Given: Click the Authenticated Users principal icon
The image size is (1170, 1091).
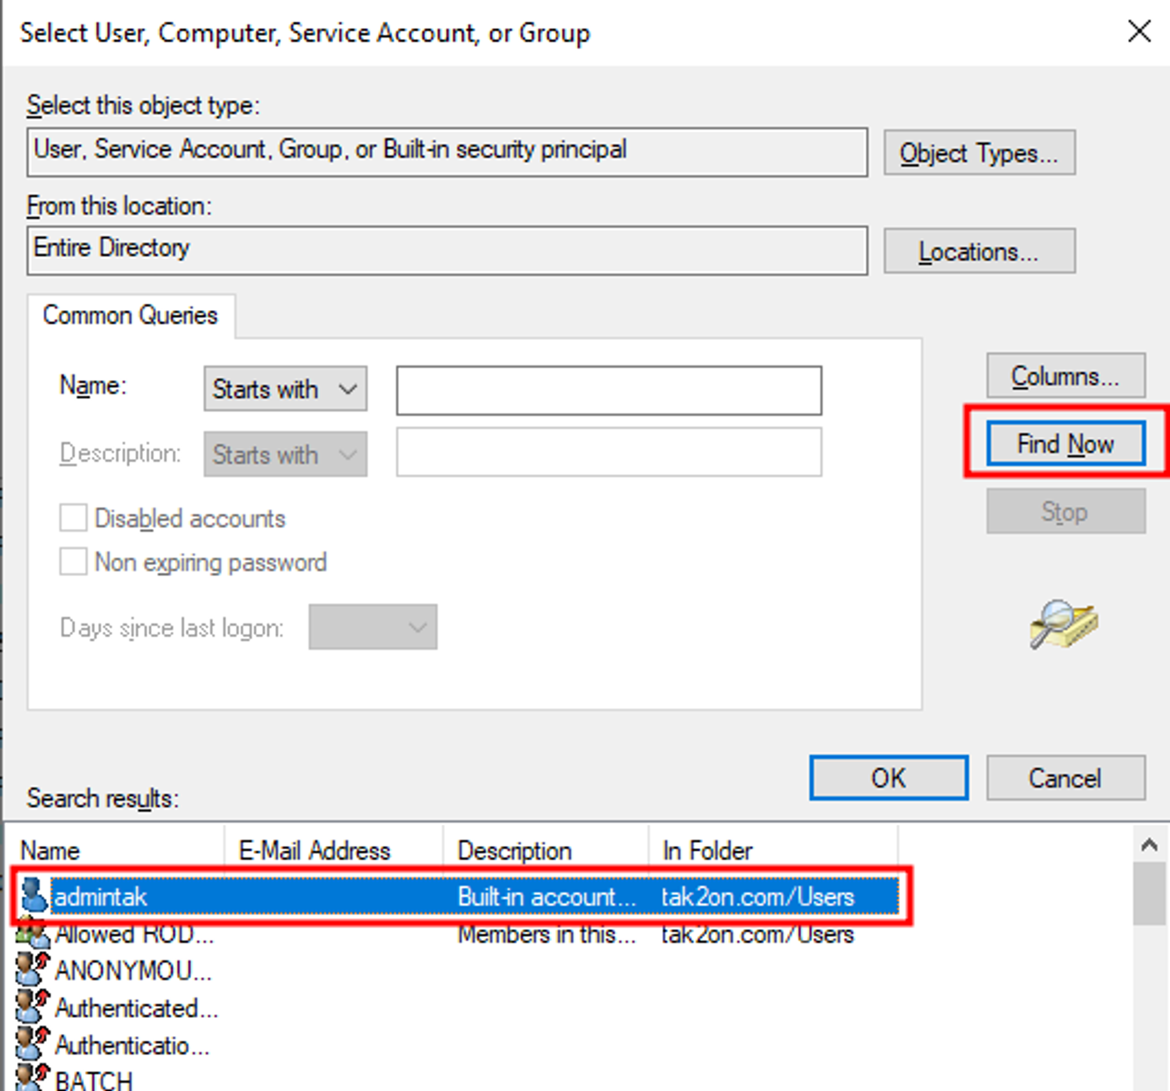Looking at the screenshot, I should pos(32,1007).
